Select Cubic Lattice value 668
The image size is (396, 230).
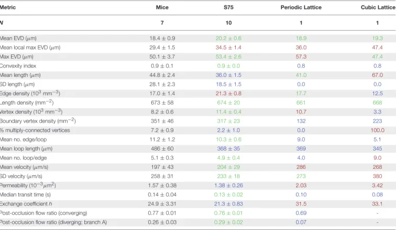(x=377, y=103)
